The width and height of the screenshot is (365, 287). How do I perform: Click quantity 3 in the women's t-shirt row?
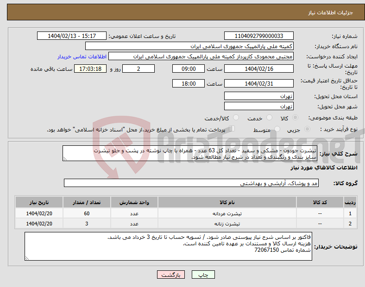87,224
